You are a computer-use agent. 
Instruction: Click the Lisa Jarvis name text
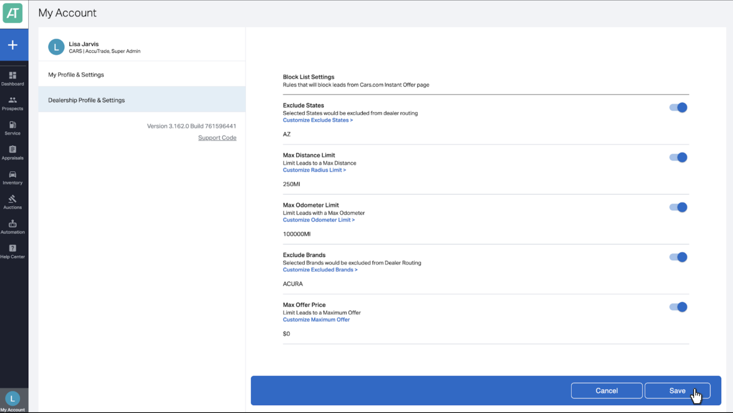[84, 44]
